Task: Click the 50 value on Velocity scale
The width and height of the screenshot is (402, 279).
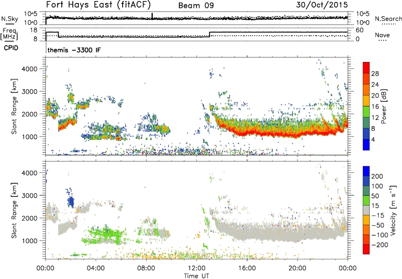Action: coord(375,196)
